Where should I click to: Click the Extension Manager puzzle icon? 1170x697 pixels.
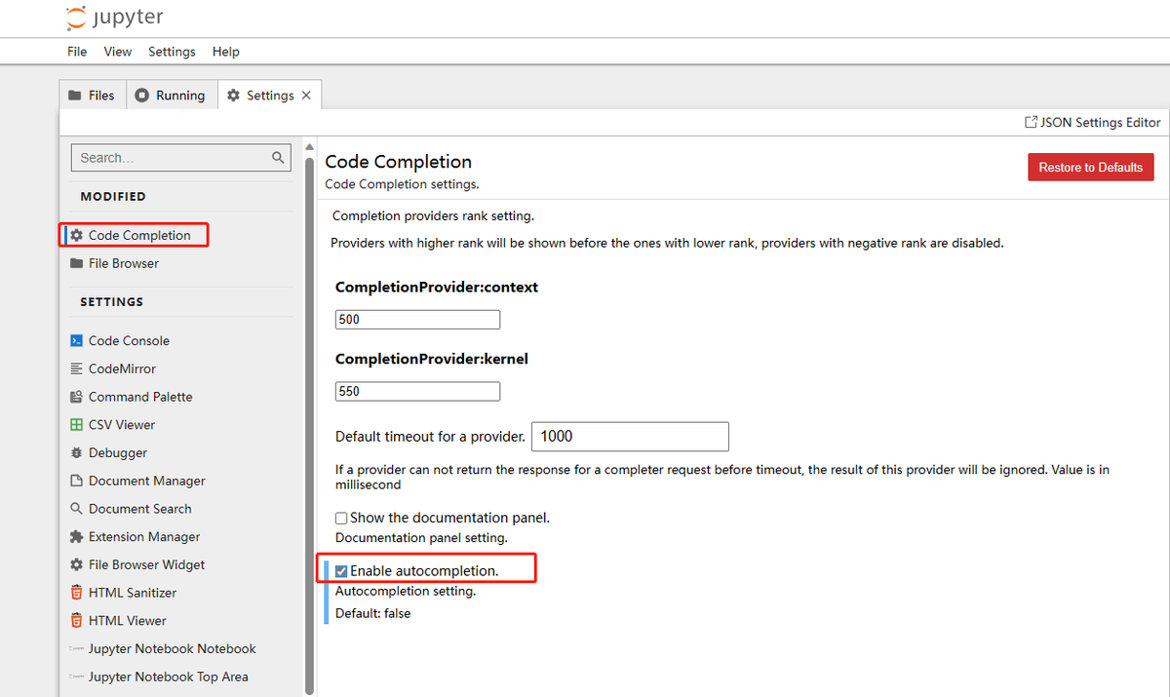(x=76, y=537)
